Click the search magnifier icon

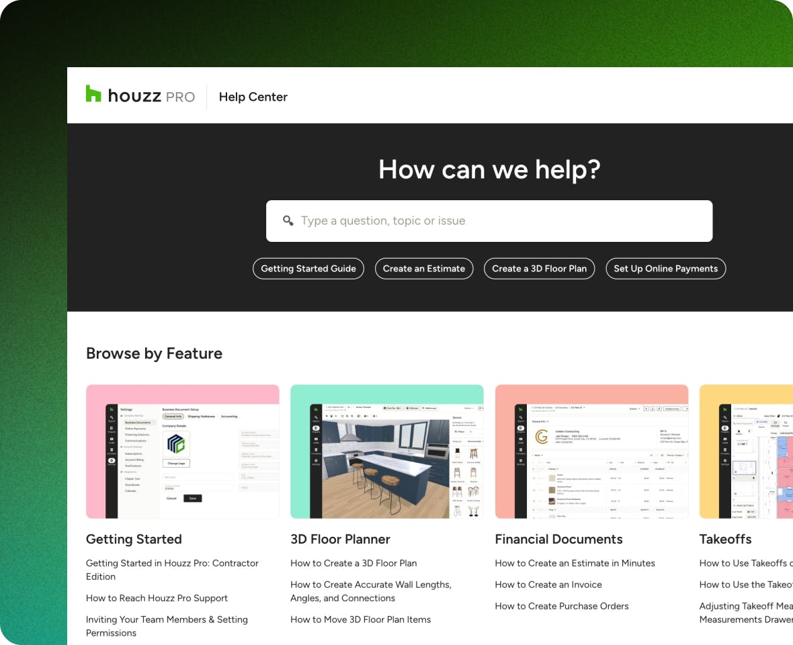tap(288, 221)
